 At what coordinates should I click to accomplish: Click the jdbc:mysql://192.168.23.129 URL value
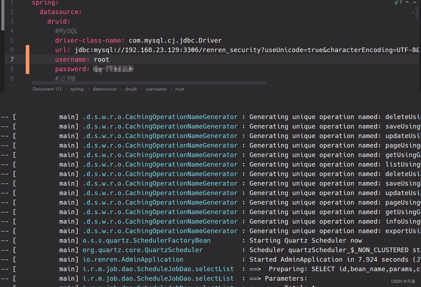coord(247,50)
